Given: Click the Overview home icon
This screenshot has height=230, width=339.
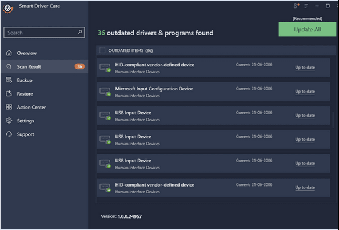Looking at the screenshot, I should click(x=9, y=53).
